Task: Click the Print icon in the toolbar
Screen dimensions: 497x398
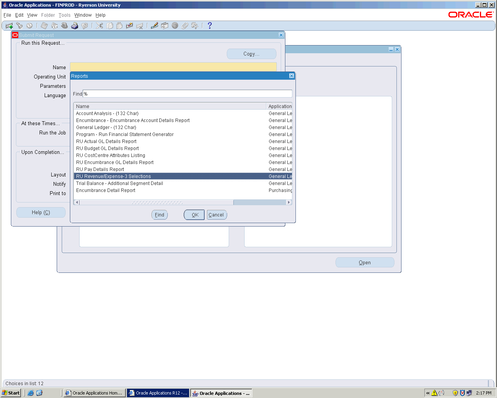Action: [x=75, y=26]
